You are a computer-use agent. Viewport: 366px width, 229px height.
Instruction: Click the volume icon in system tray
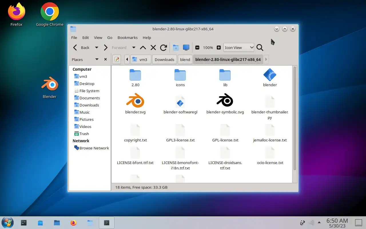[x=311, y=222]
